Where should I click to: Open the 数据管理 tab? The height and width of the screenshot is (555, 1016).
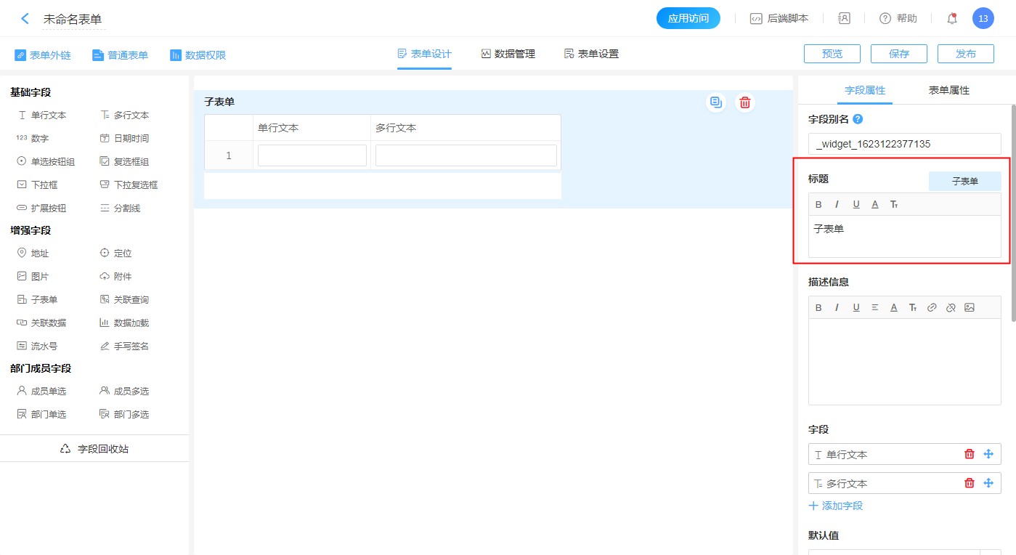click(508, 54)
